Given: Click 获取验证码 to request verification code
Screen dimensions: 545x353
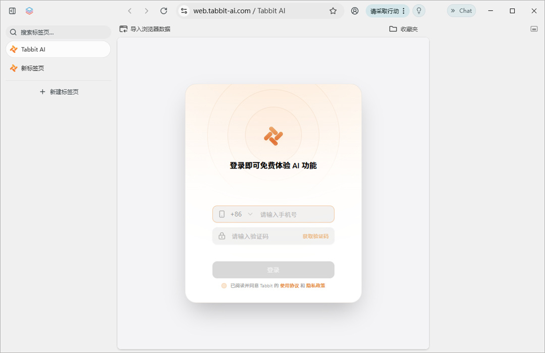Looking at the screenshot, I should click(315, 236).
